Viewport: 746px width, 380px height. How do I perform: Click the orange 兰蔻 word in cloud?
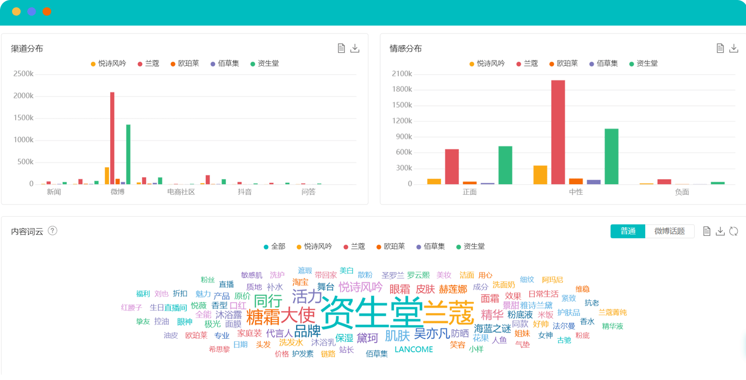449,313
